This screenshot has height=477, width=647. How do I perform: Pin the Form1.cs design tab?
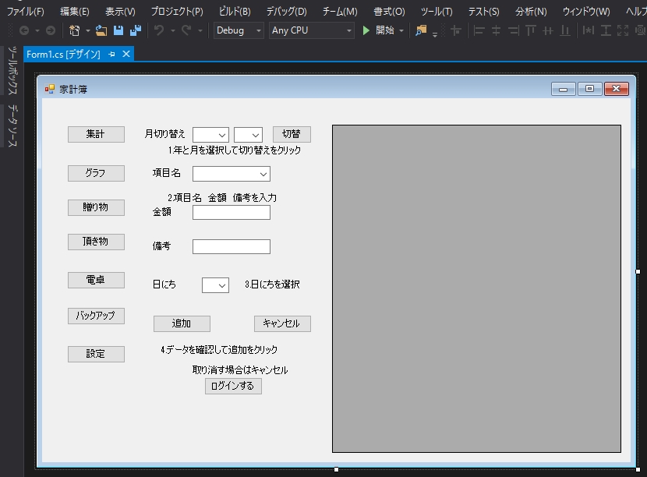pos(111,54)
